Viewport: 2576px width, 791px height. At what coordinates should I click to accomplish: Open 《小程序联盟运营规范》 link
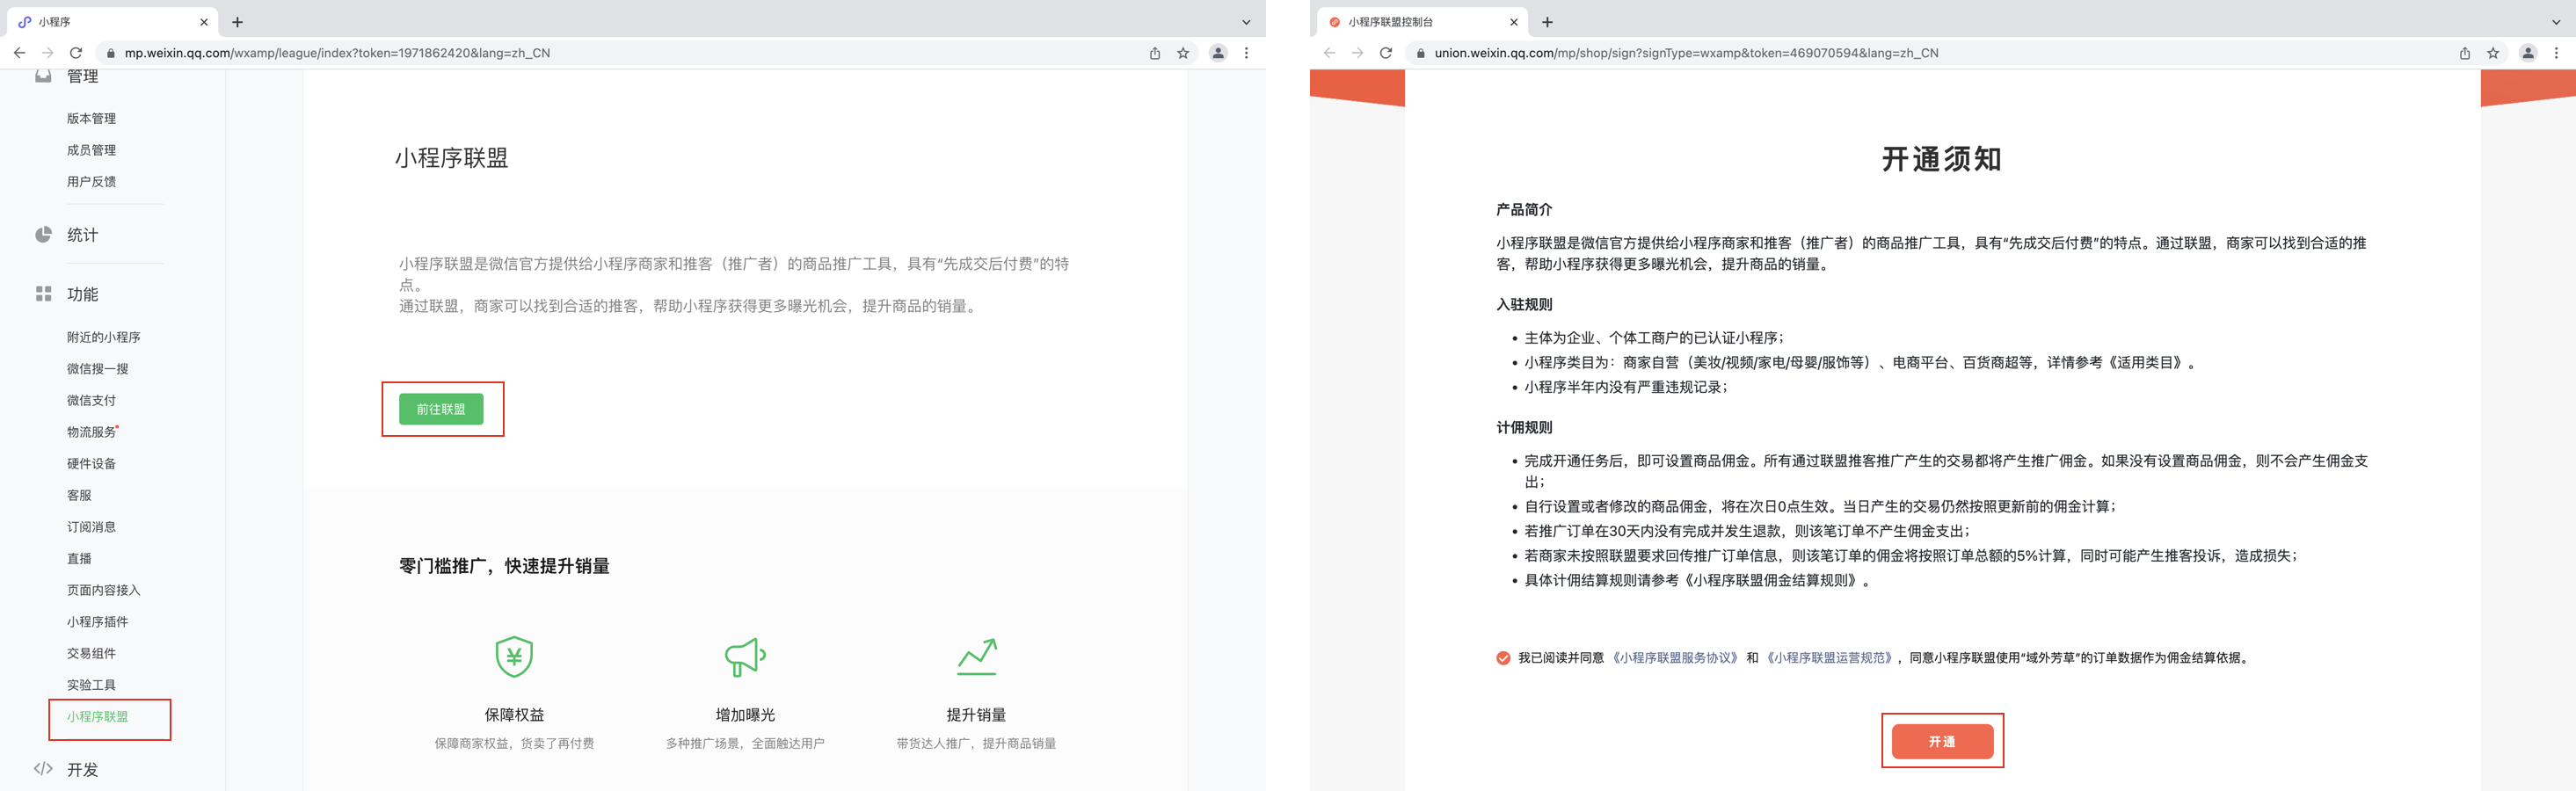[1829, 658]
